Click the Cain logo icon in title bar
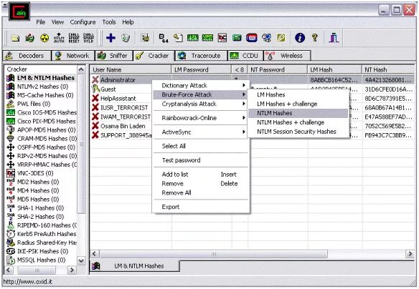 tap(19, 12)
